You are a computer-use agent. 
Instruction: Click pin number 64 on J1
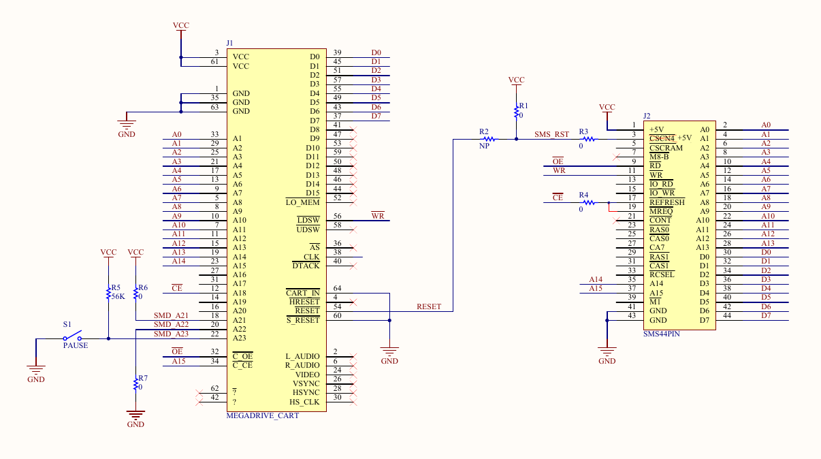[x=337, y=288]
